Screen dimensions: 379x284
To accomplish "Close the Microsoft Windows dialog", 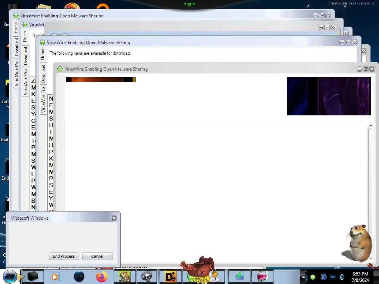I will click(114, 218).
